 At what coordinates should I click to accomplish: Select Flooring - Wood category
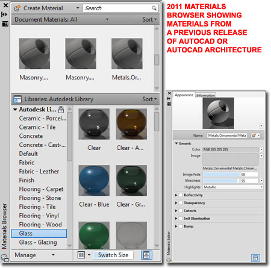[x=40, y=225]
